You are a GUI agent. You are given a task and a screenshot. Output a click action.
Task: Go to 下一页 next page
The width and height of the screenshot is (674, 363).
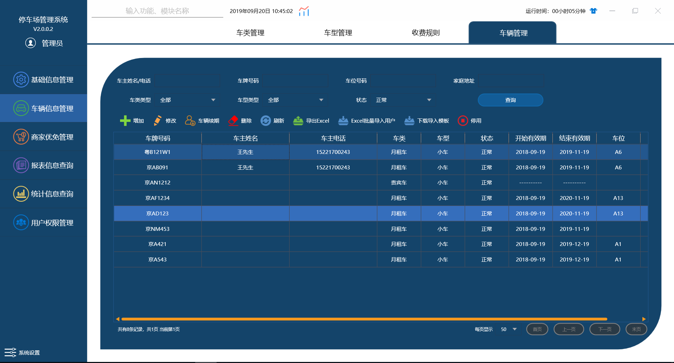604,329
